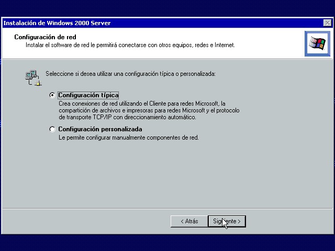Go back with the < Atrás button
The width and height of the screenshot is (335, 251).
(189, 221)
